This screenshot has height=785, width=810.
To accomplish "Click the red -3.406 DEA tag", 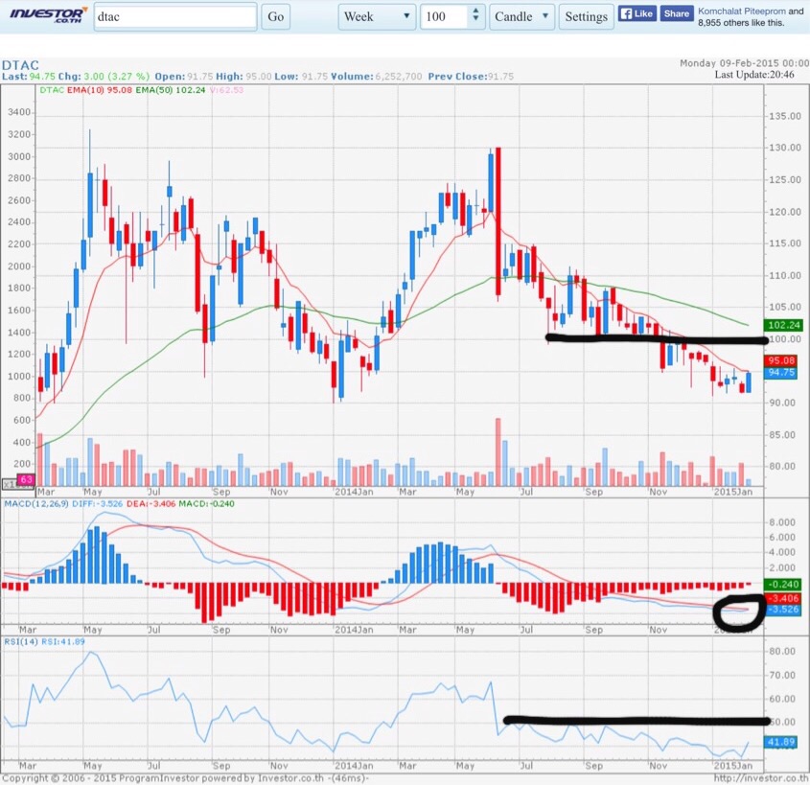I will pyautogui.click(x=784, y=598).
